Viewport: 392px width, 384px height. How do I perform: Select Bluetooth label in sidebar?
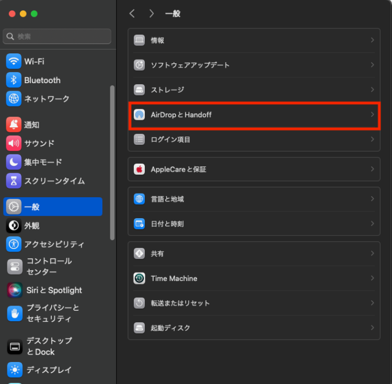(x=42, y=80)
